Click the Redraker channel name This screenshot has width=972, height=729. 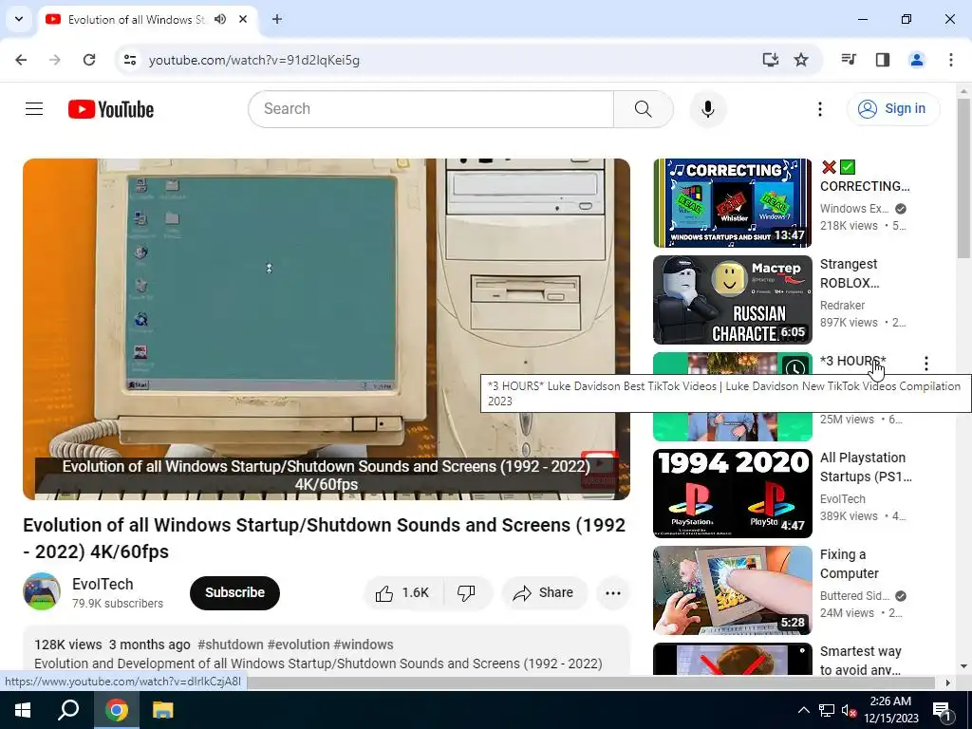coord(843,305)
